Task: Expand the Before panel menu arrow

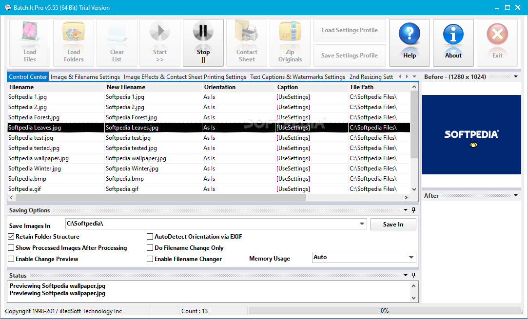Action: click(515, 77)
